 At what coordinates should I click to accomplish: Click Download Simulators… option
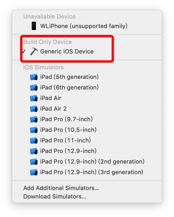click(x=55, y=197)
